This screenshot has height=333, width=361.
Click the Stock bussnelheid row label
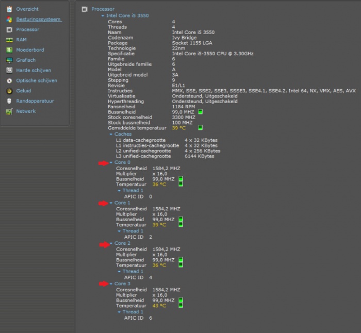pyautogui.click(x=129, y=123)
